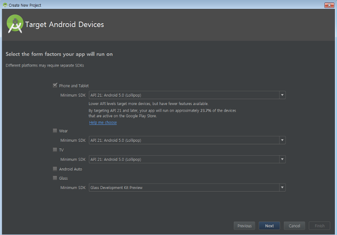The height and width of the screenshot is (235, 337).
Task: Expand the Glass Development Kit Preview dropdown
Action: [282, 188]
